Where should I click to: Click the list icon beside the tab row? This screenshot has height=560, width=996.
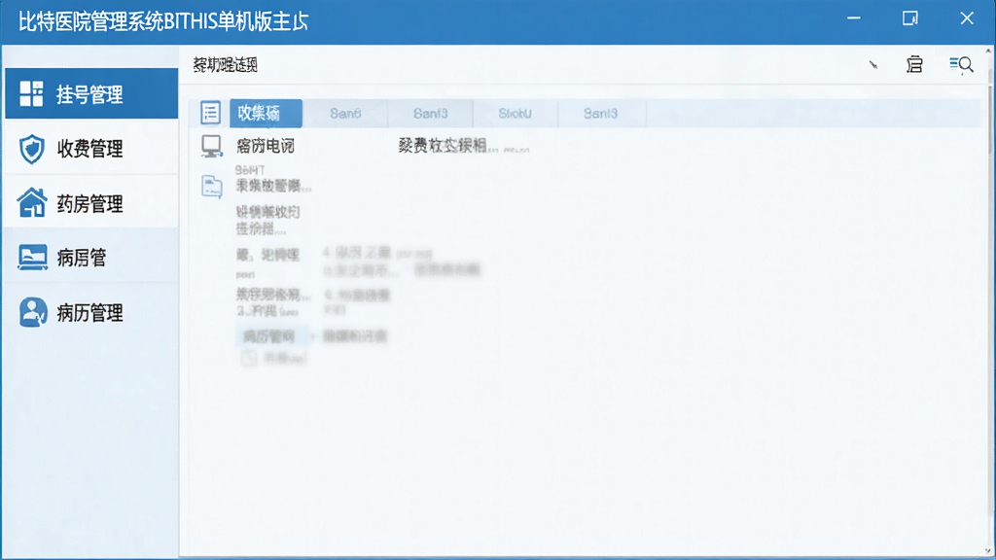click(x=210, y=113)
